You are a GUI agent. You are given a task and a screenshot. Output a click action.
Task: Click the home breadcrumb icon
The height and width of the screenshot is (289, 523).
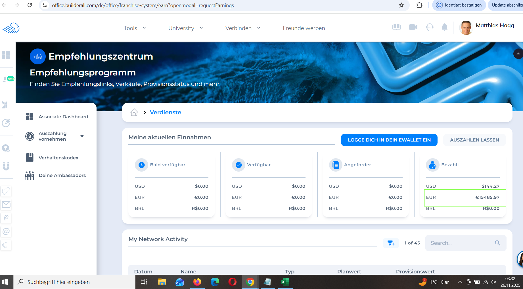(134, 112)
